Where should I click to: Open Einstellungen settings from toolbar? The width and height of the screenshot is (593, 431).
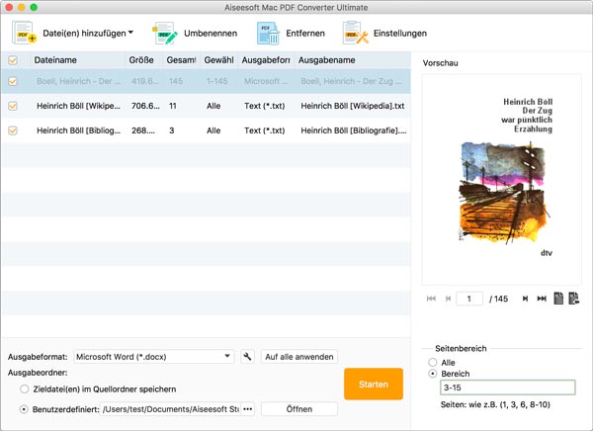pyautogui.click(x=356, y=34)
